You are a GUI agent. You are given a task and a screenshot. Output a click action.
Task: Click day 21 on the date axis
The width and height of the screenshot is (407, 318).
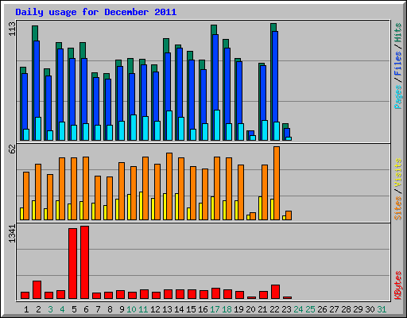[262, 309]
